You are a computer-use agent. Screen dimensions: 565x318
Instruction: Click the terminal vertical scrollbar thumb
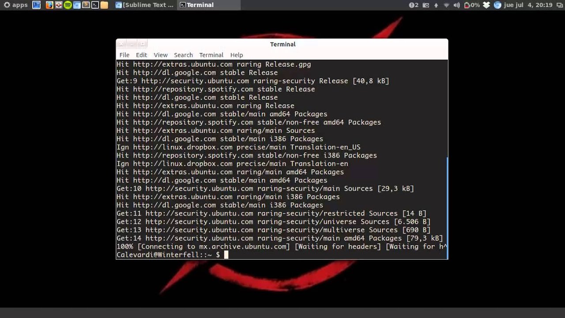point(447,208)
